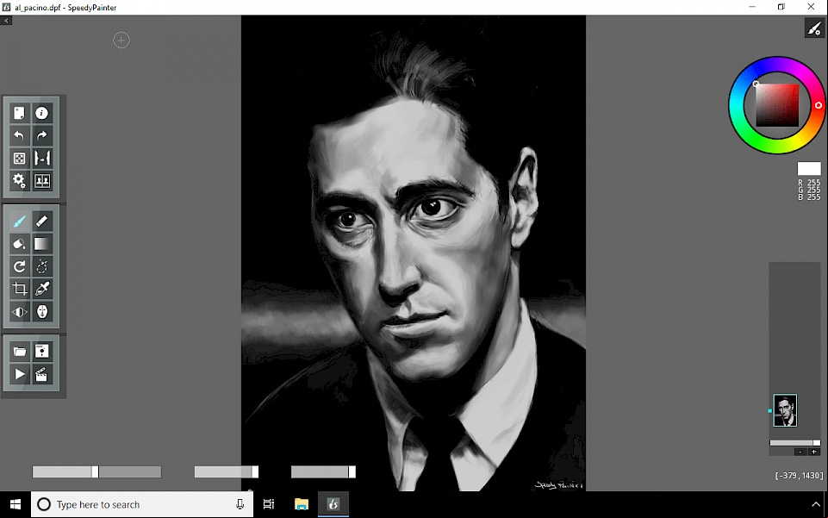Export video with the clapperboard icon

point(41,374)
